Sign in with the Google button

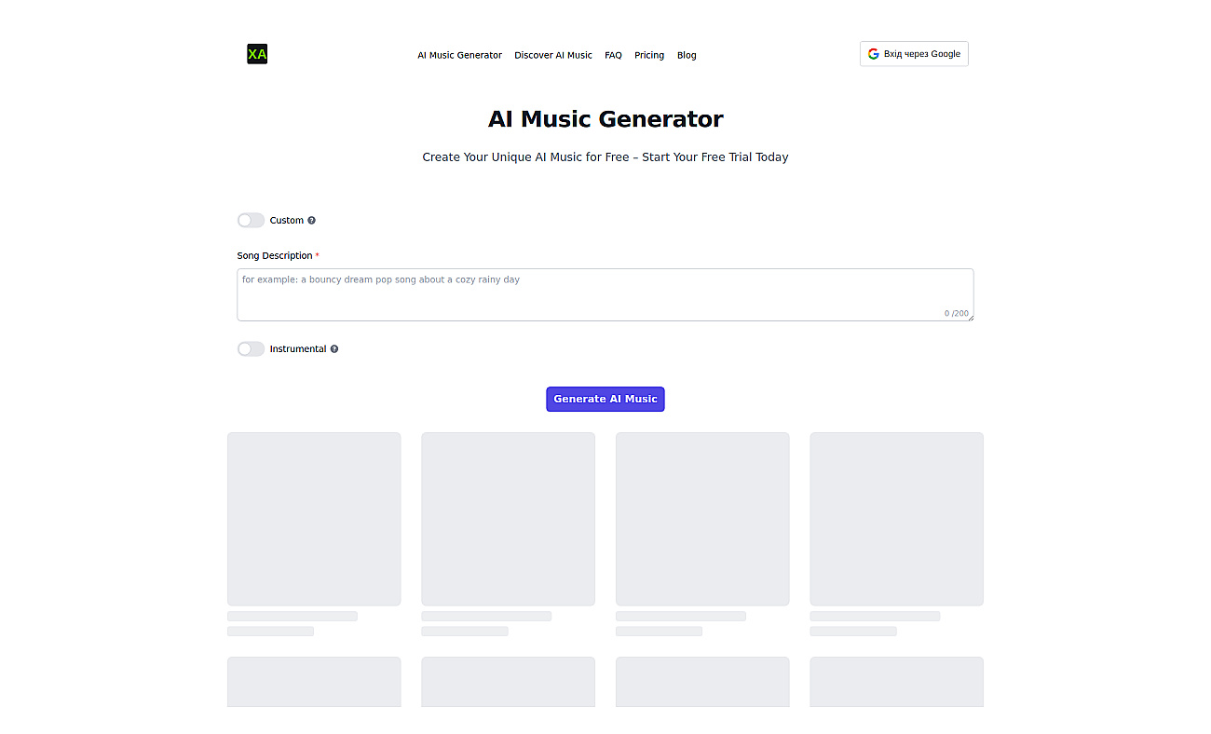click(914, 54)
